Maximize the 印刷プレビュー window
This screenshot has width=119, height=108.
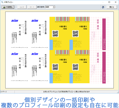(109, 2)
